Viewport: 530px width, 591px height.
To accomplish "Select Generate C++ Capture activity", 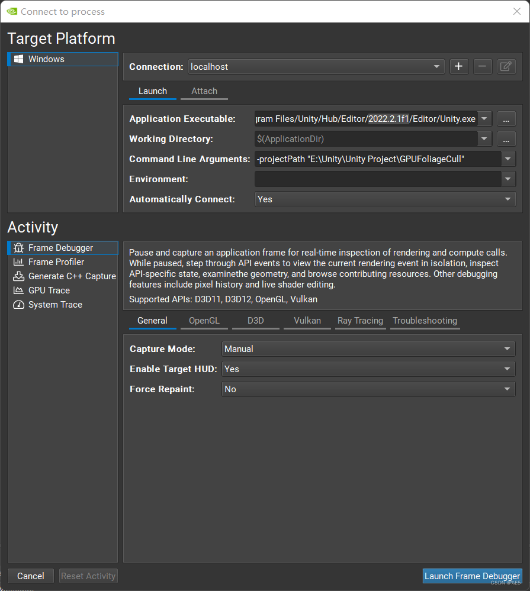I will click(63, 276).
